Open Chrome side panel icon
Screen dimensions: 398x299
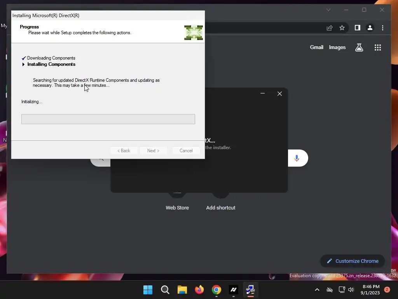click(358, 28)
